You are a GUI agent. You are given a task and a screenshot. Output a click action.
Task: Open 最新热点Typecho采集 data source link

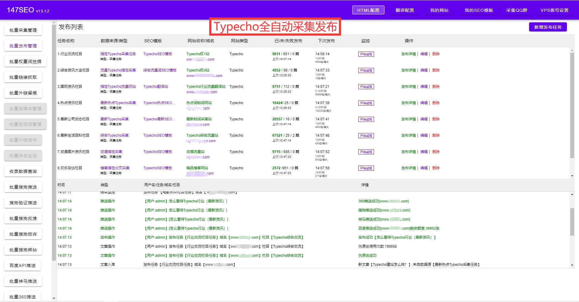tap(118, 103)
